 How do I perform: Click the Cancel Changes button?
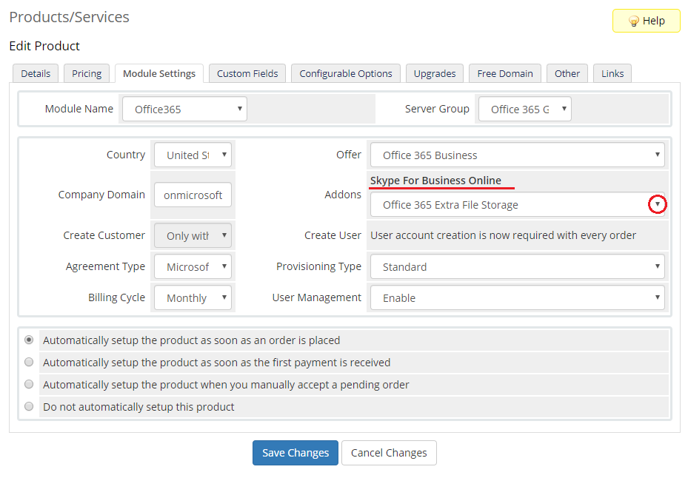pyautogui.click(x=389, y=453)
